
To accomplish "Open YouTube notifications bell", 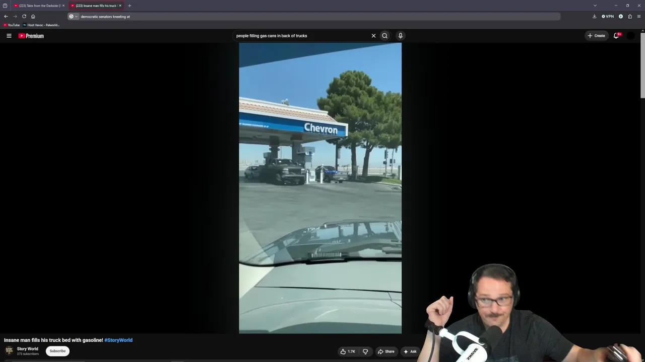I will pyautogui.click(x=616, y=36).
